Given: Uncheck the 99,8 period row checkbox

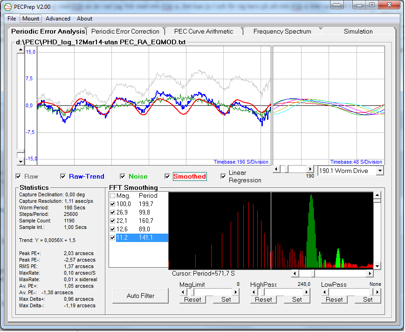Looking at the screenshot, I should coord(113,212).
